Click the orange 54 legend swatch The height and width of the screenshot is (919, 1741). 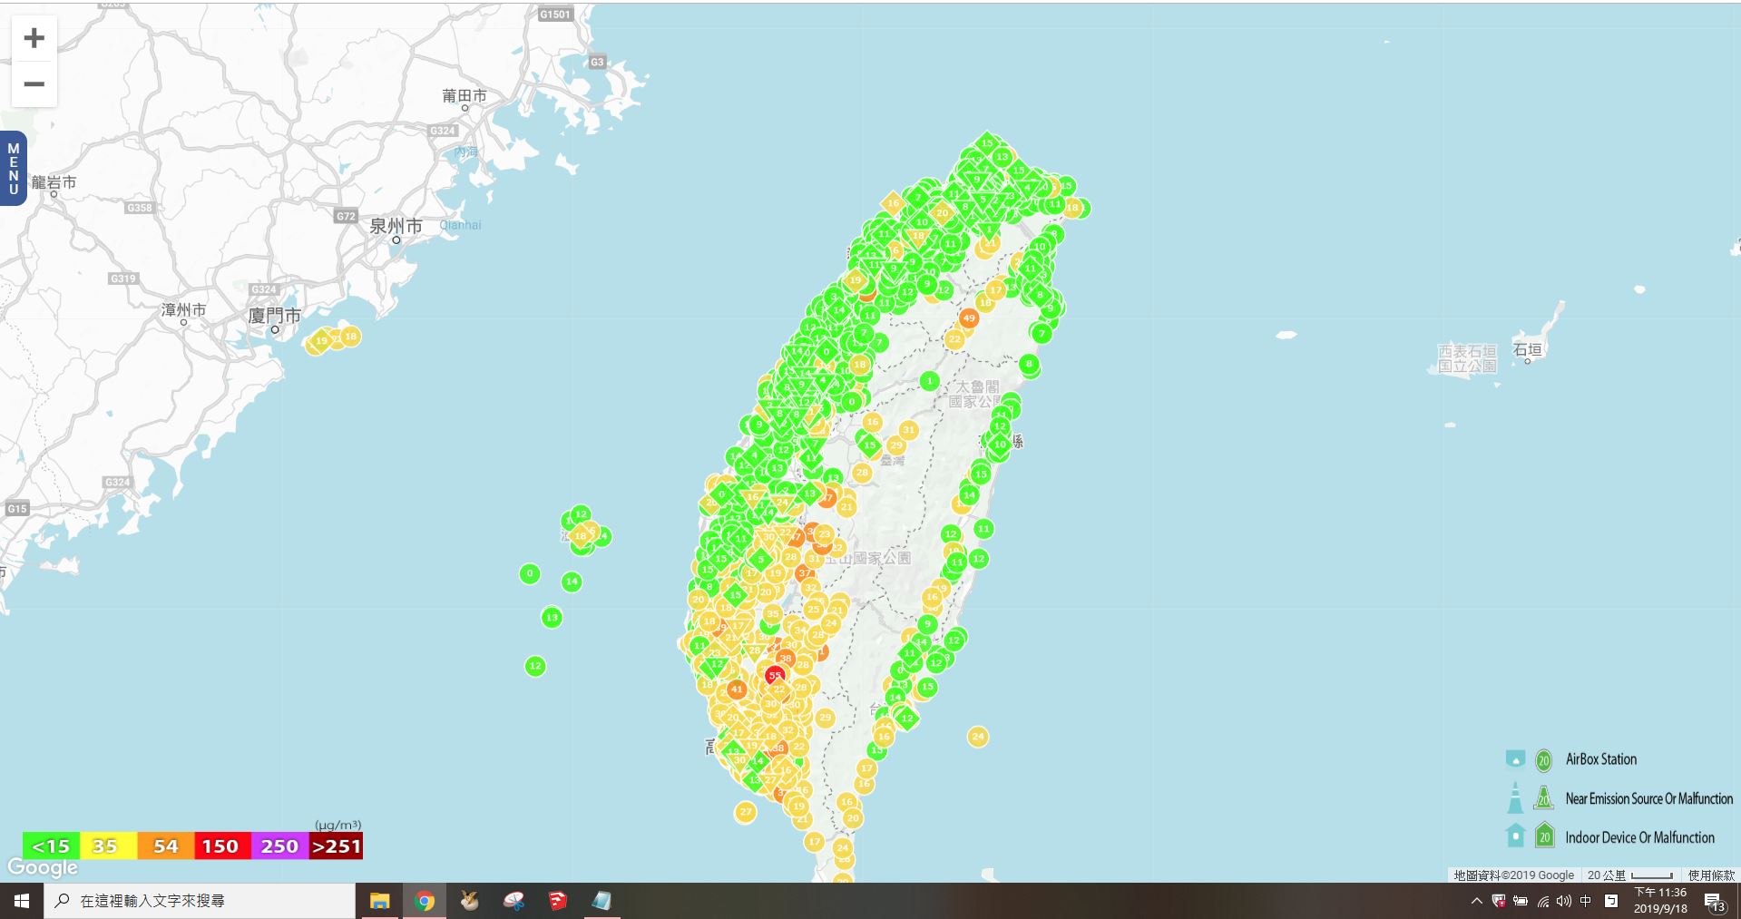pyautogui.click(x=165, y=846)
